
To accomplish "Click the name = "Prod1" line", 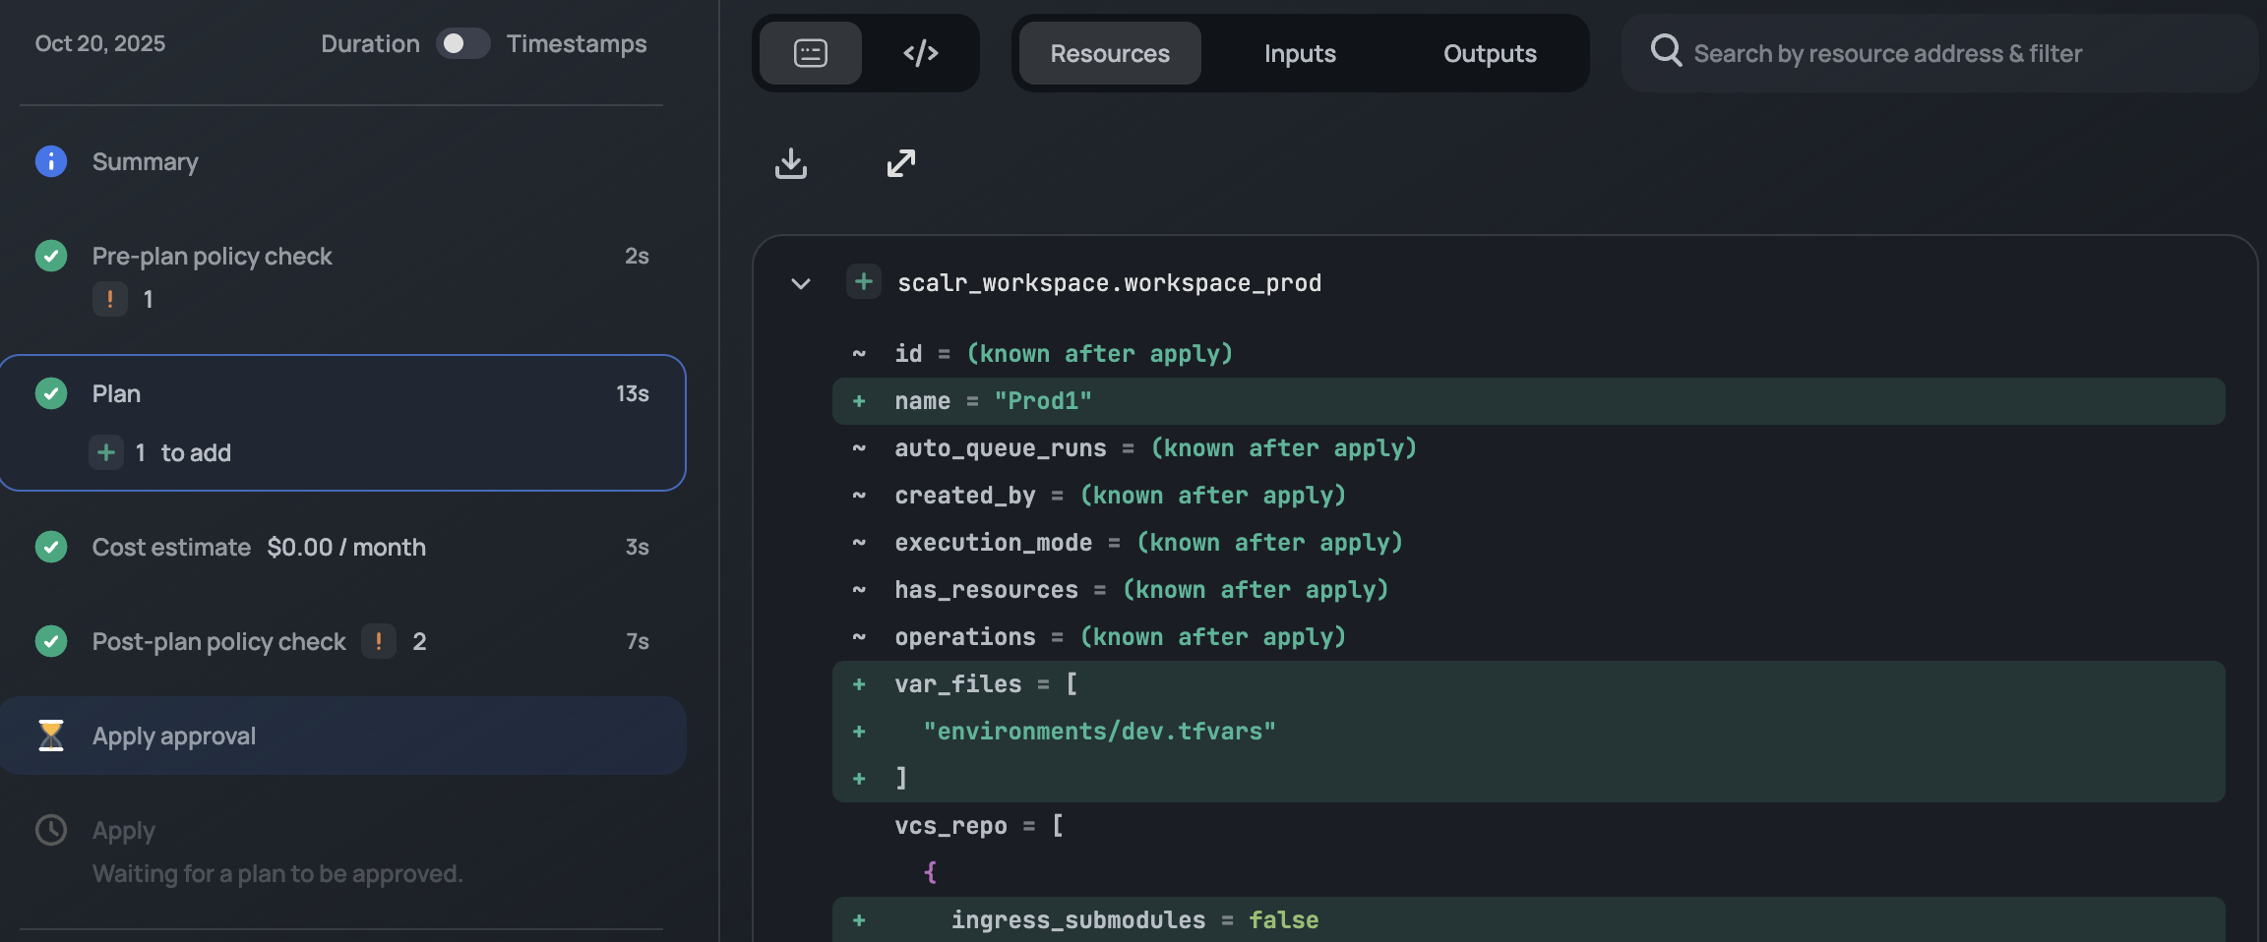I will click(1529, 401).
